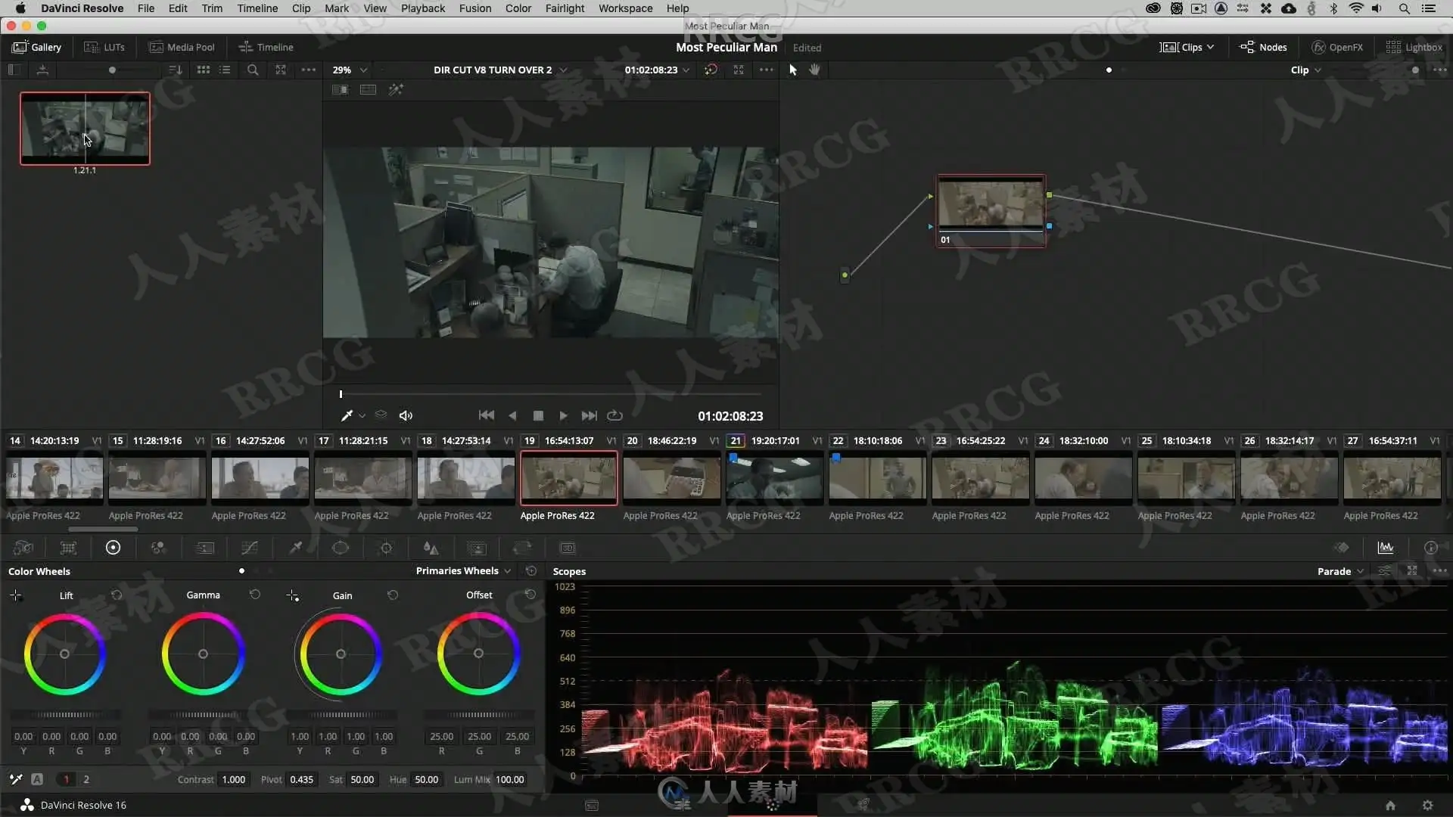Pick Gain white point with crosshair

click(293, 596)
